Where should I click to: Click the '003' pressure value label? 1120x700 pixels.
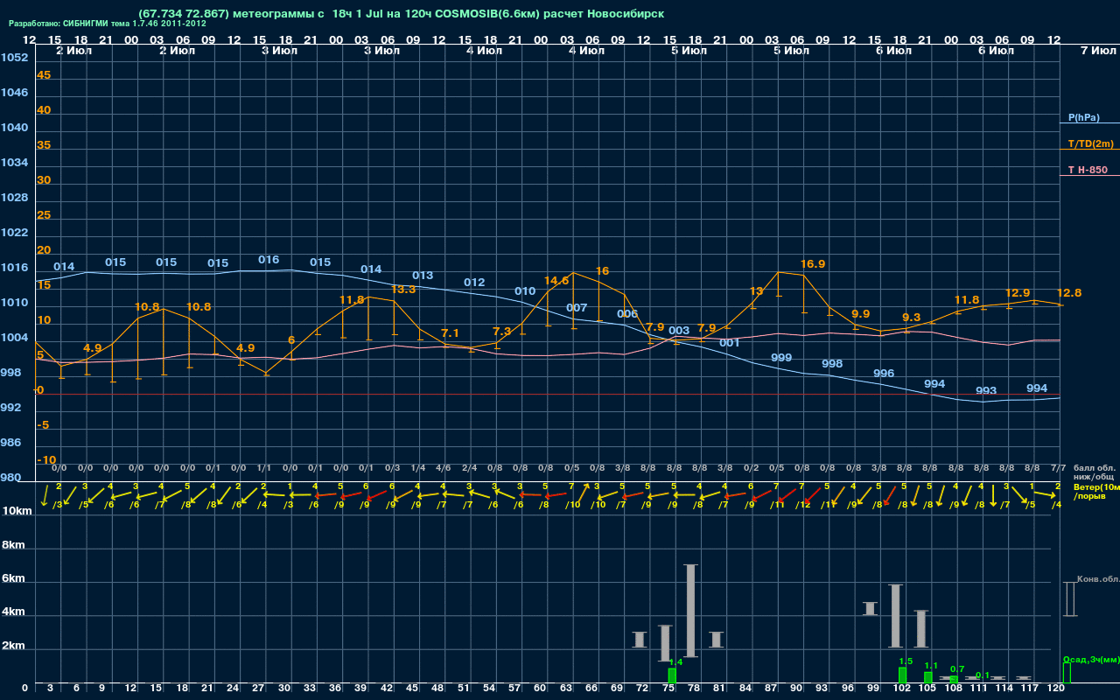679,331
